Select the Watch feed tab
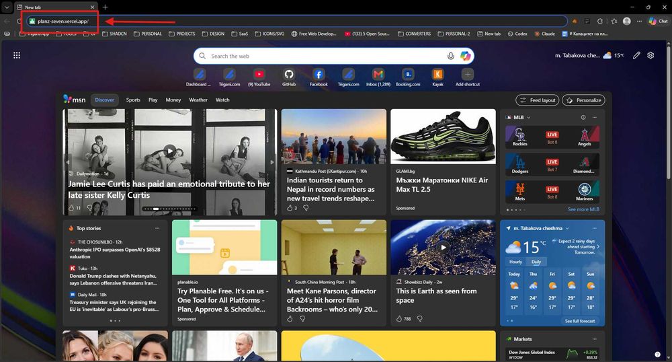The width and height of the screenshot is (672, 362). [222, 100]
